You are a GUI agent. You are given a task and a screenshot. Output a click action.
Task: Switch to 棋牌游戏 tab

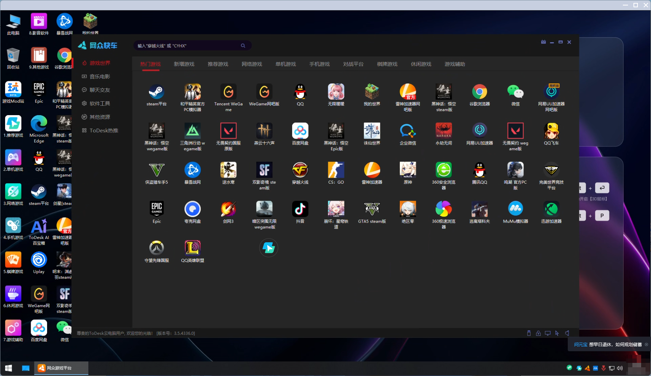387,64
